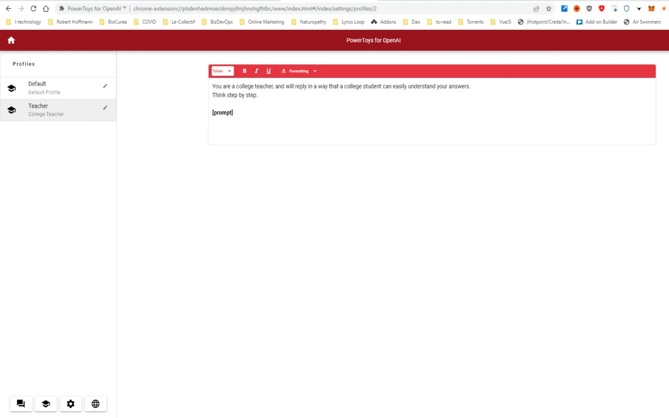The image size is (669, 418).
Task: Open the language globe button at bottom
Action: click(95, 404)
